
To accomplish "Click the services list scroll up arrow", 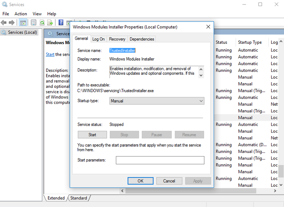I will (281, 41).
